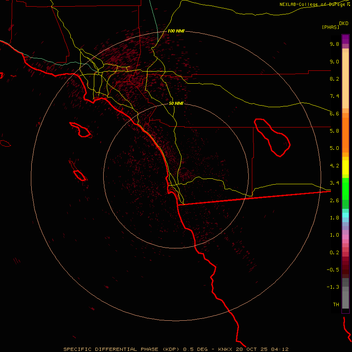Select the light peach band on the color scale
Screen dimensions: 352x352
point(345,80)
